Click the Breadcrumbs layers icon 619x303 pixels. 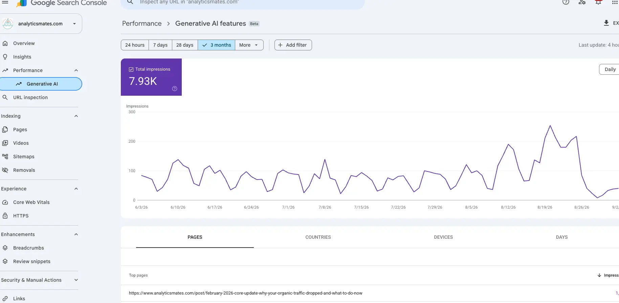point(5,248)
